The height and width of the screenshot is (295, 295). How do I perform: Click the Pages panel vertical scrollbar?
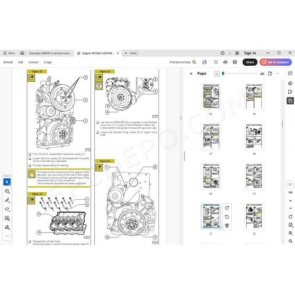[x=282, y=124]
